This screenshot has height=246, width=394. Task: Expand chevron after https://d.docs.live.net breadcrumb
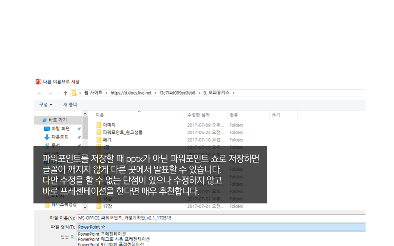click(155, 93)
